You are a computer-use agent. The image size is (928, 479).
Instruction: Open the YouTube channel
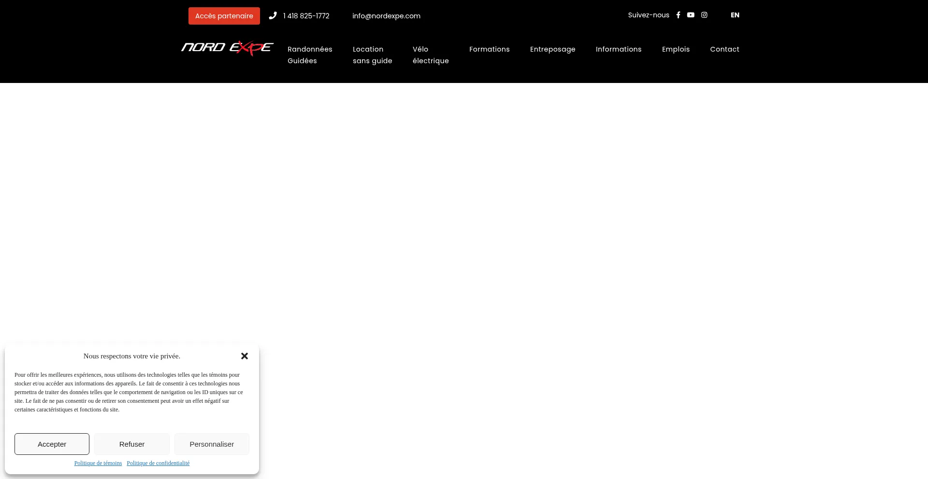click(691, 15)
